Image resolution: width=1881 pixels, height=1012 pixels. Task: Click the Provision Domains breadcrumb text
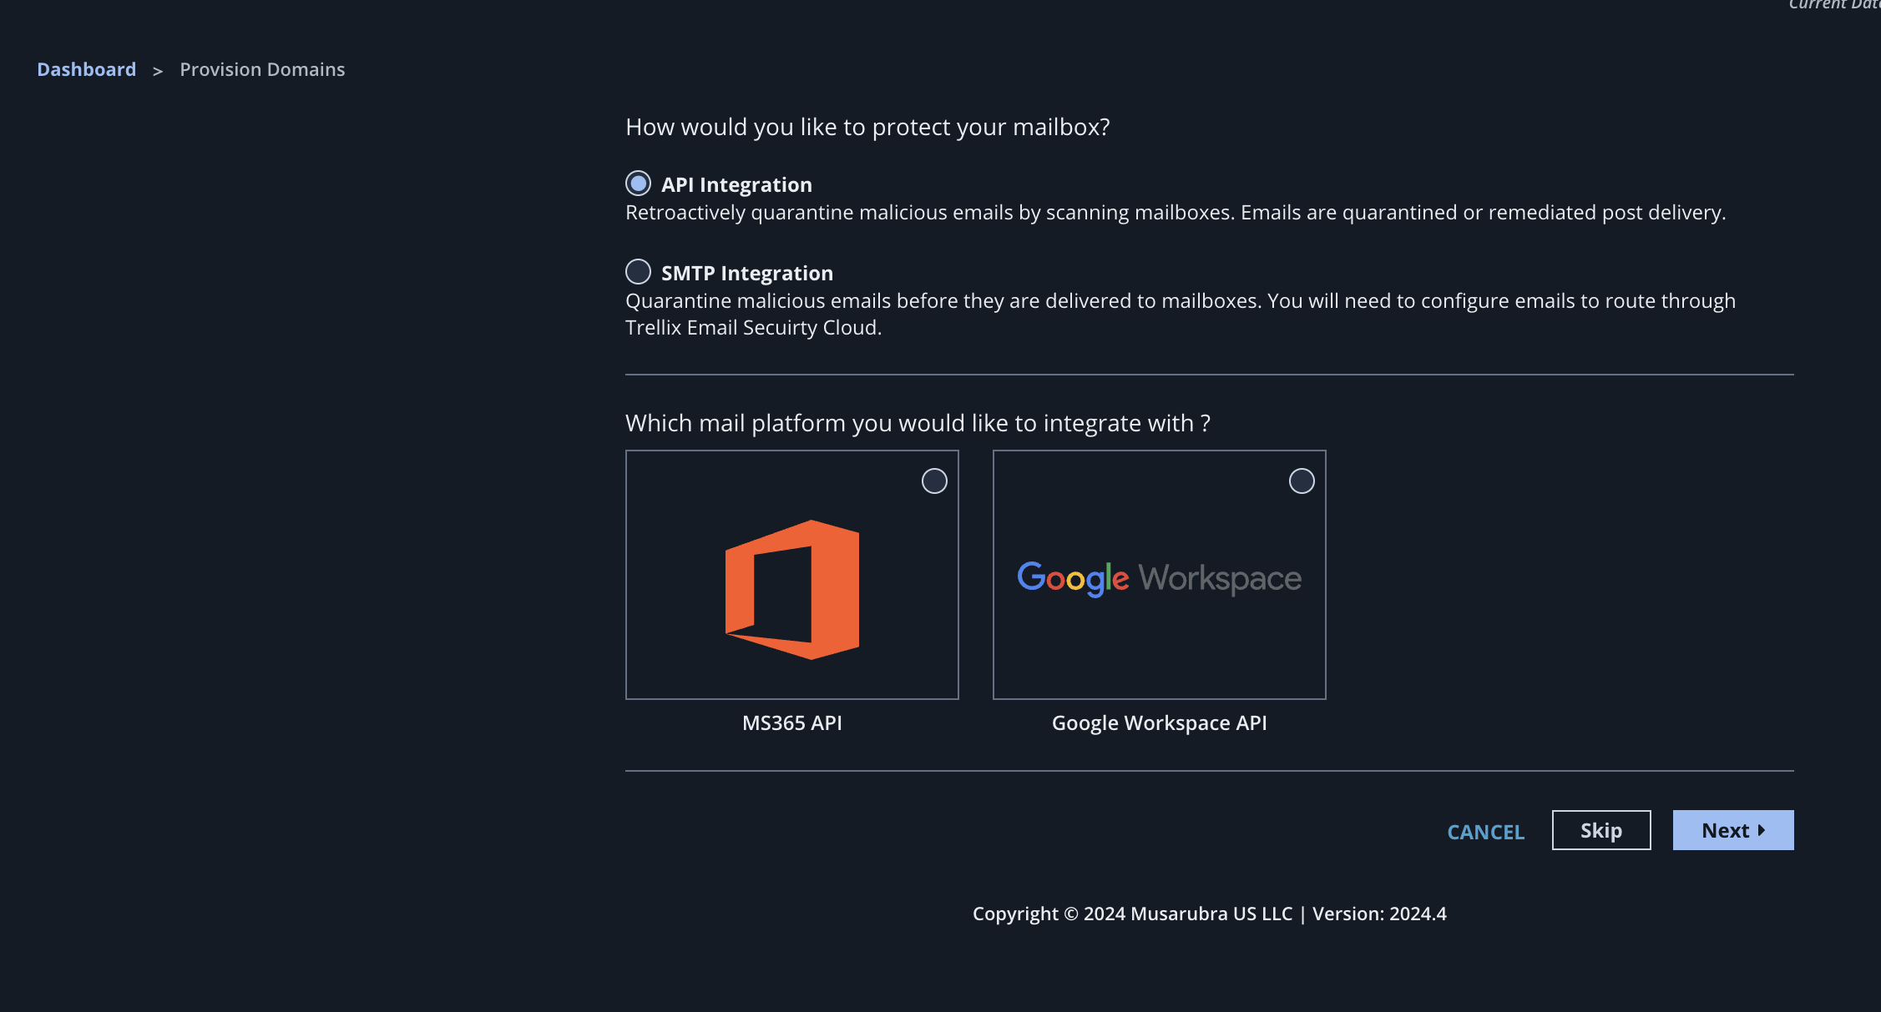[x=262, y=69]
